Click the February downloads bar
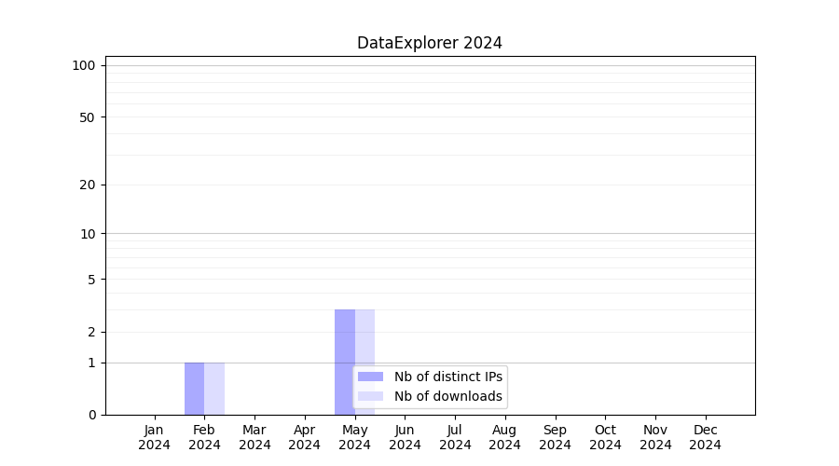The width and height of the screenshot is (839, 466). pyautogui.click(x=214, y=389)
